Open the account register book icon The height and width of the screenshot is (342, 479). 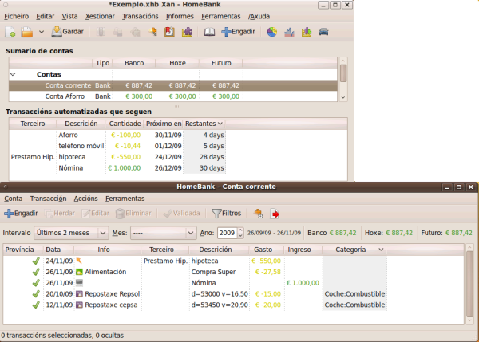pyautogui.click(x=209, y=32)
